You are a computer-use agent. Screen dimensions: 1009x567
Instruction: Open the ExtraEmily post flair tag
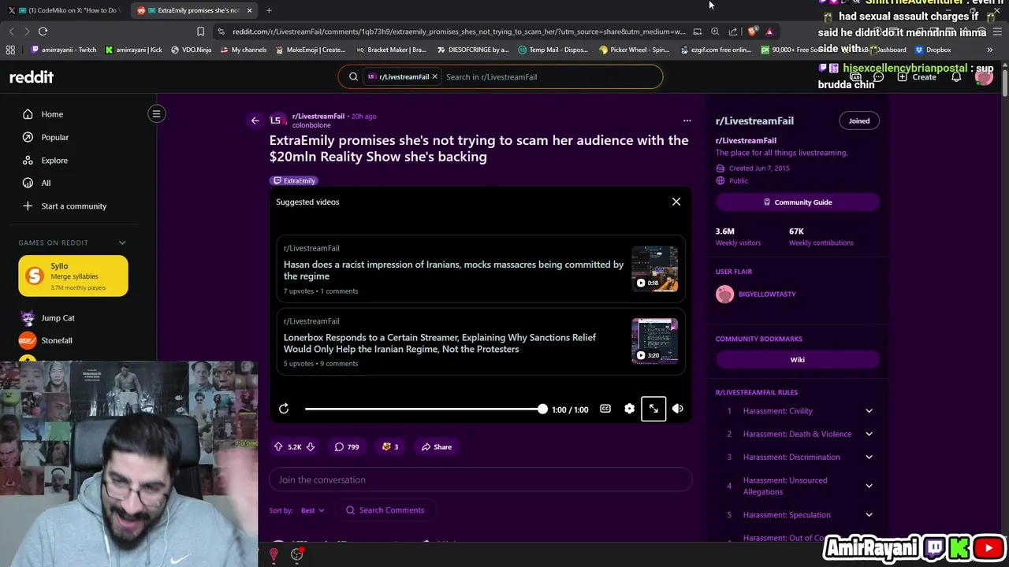pyautogui.click(x=294, y=180)
